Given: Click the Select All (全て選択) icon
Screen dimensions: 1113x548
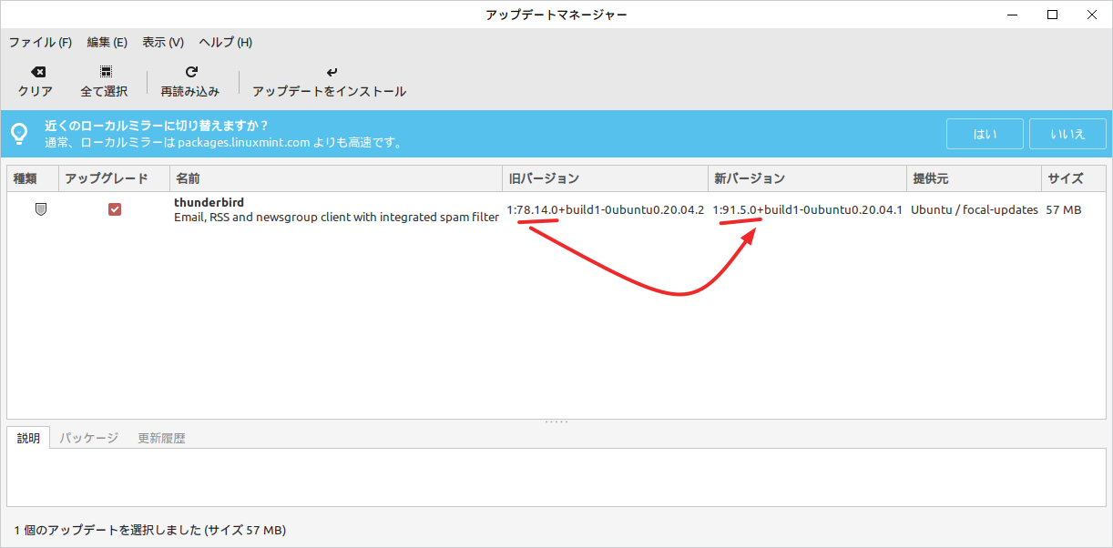Looking at the screenshot, I should tap(104, 72).
